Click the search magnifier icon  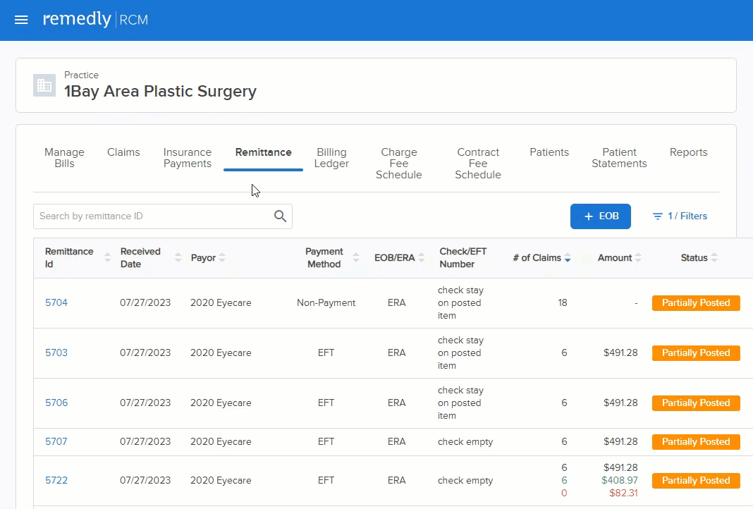click(x=281, y=216)
